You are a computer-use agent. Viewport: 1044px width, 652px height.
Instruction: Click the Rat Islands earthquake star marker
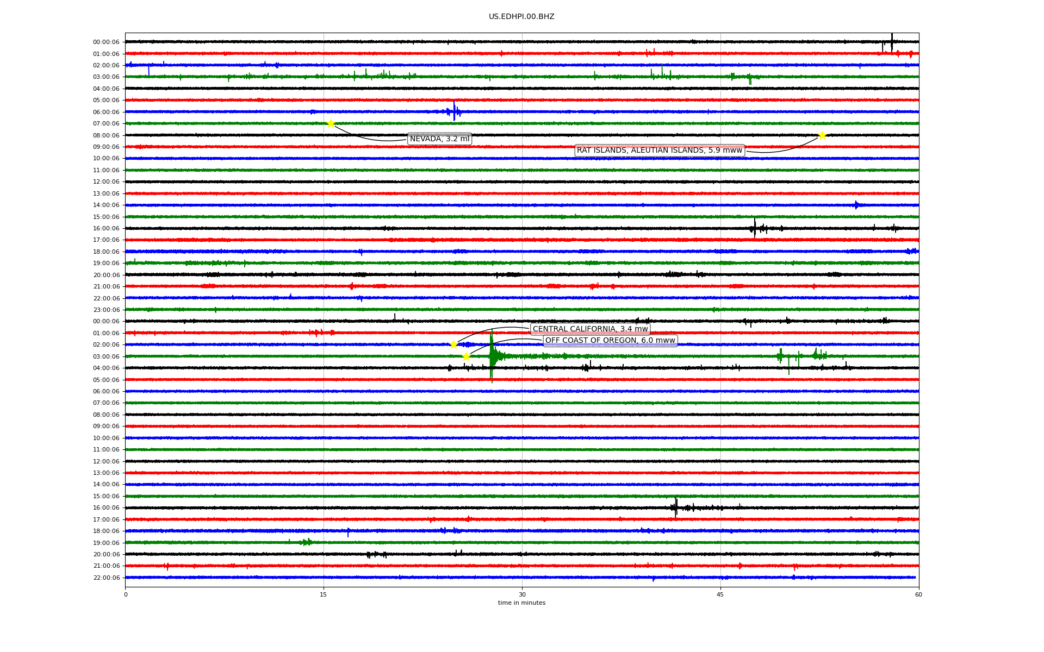tap(822, 135)
